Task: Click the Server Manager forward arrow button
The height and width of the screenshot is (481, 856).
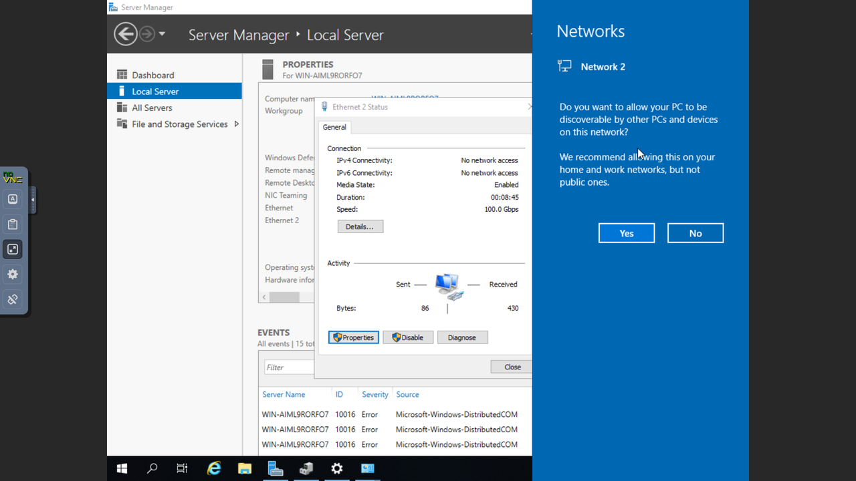Action: click(x=146, y=34)
